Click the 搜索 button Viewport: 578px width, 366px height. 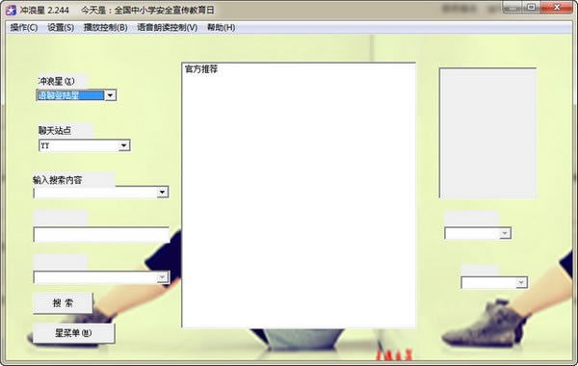[63, 303]
